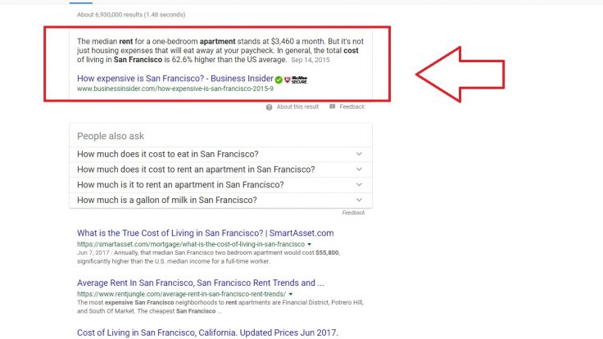Click the McAfee Secure badge icon

point(296,79)
